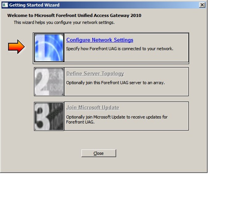This screenshot has height=205, width=225.
Task: Click the blue step 1 thumbnail image
Action: pyautogui.click(x=49, y=48)
